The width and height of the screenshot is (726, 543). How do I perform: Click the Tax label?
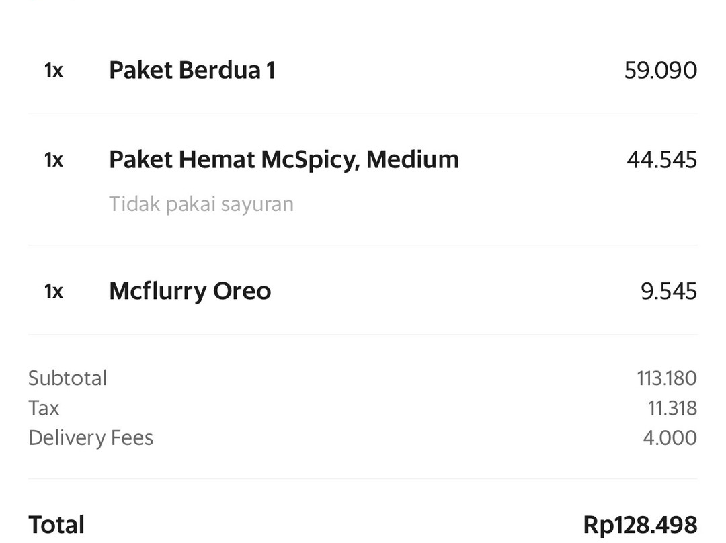click(x=44, y=409)
